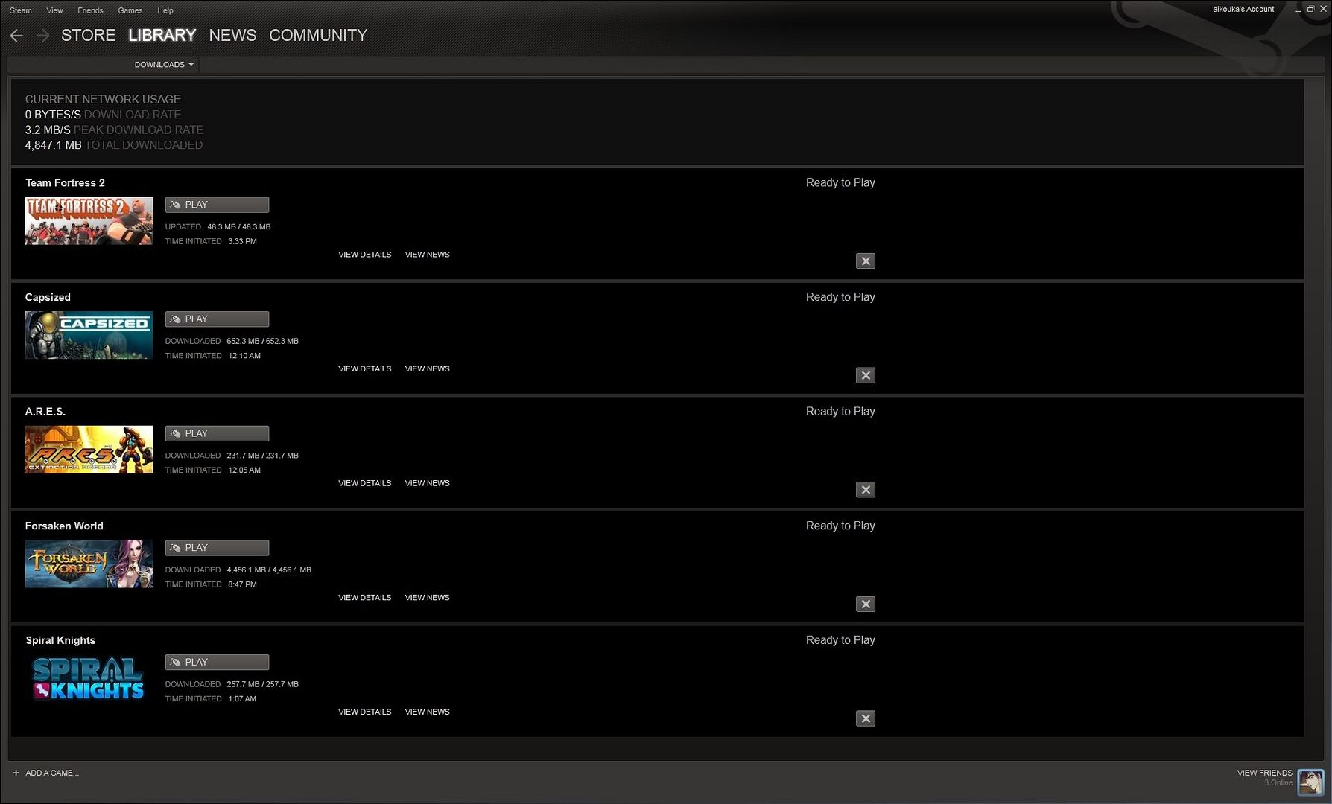Click '3.2 MB/S' peak download rate
The image size is (1332, 804).
[48, 130]
